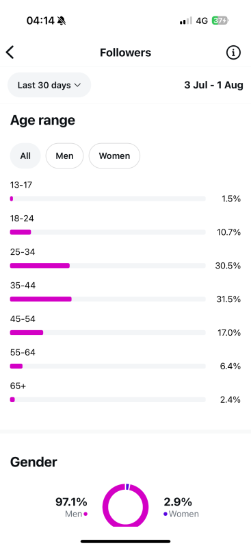The width and height of the screenshot is (251, 548).
Task: Tap the purple Women legend dot
Action: pos(166,514)
